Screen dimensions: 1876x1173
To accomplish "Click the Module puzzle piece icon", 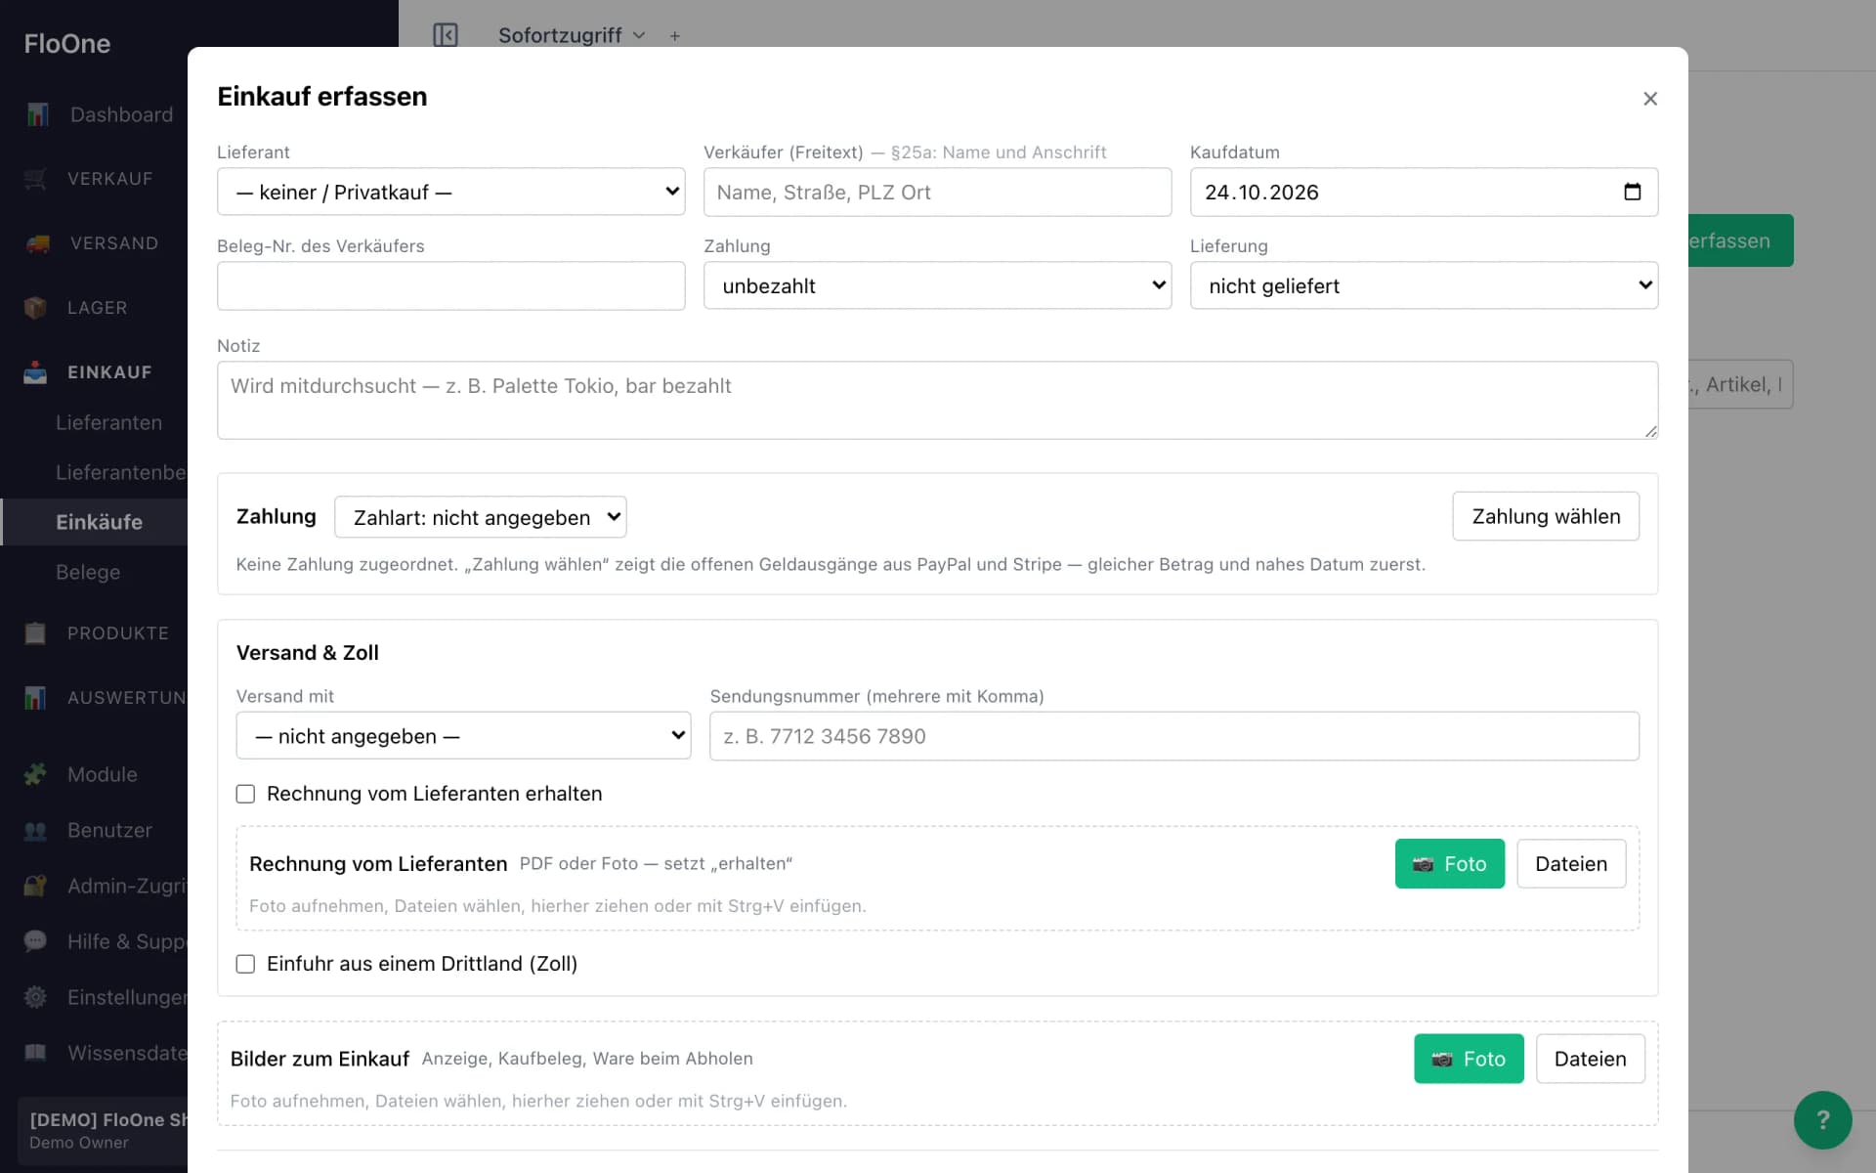I will coord(35,774).
